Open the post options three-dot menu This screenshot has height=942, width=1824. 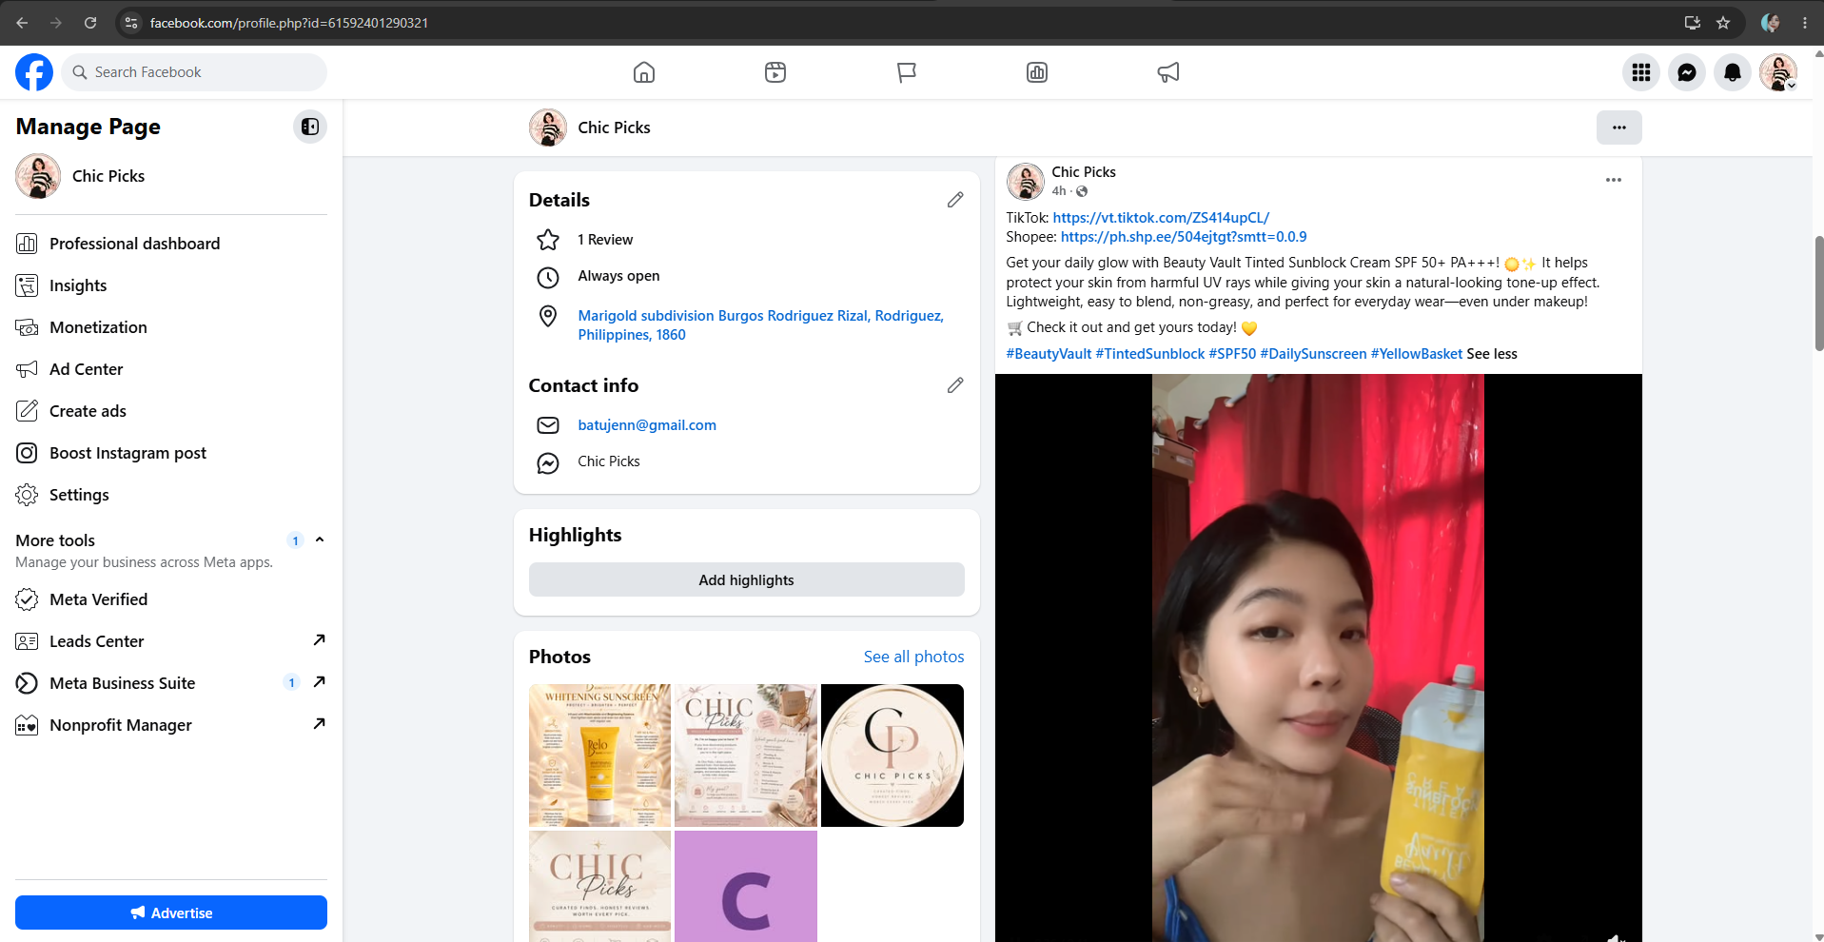(1614, 180)
